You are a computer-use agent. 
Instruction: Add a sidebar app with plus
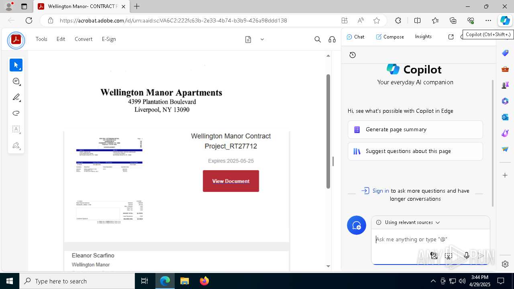(505, 175)
